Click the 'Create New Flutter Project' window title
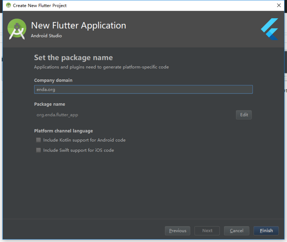This screenshot has width=287, height=242. 40,5
